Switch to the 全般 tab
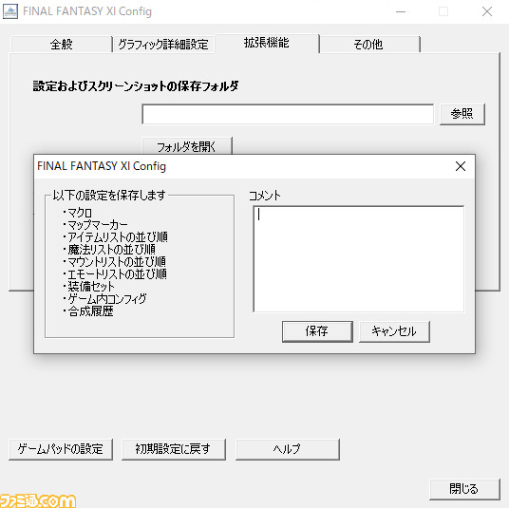Viewport: 509px width, 508px height. 62,44
